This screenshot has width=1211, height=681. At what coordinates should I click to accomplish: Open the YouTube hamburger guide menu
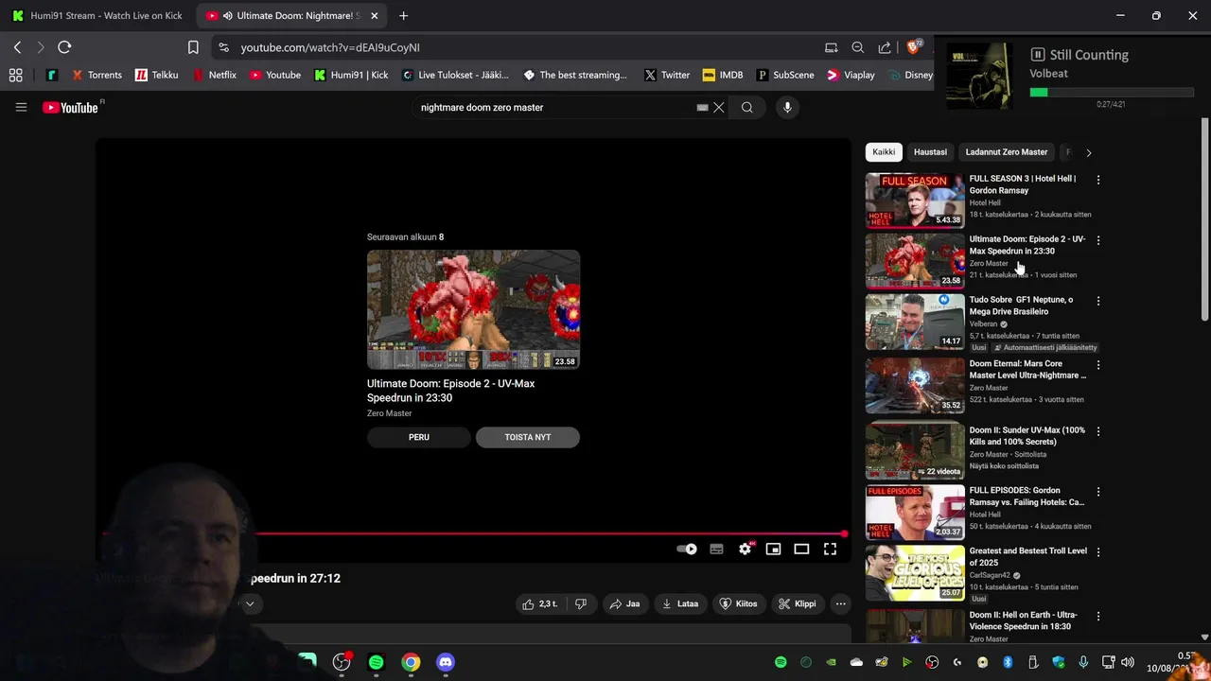point(21,107)
